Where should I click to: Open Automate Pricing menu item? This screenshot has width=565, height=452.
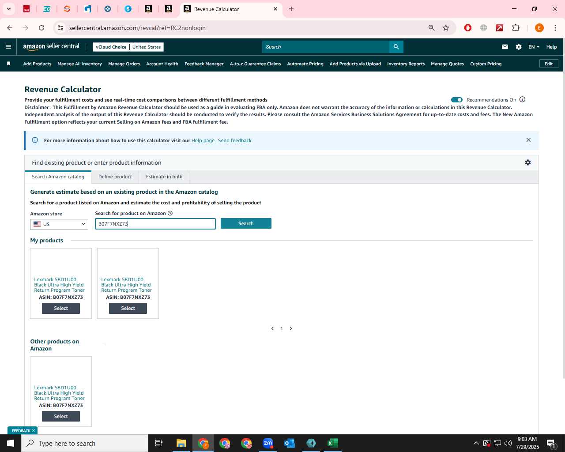coord(305,64)
